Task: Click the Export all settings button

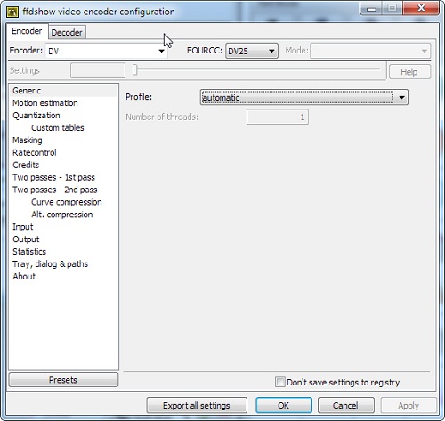Action: (197, 405)
